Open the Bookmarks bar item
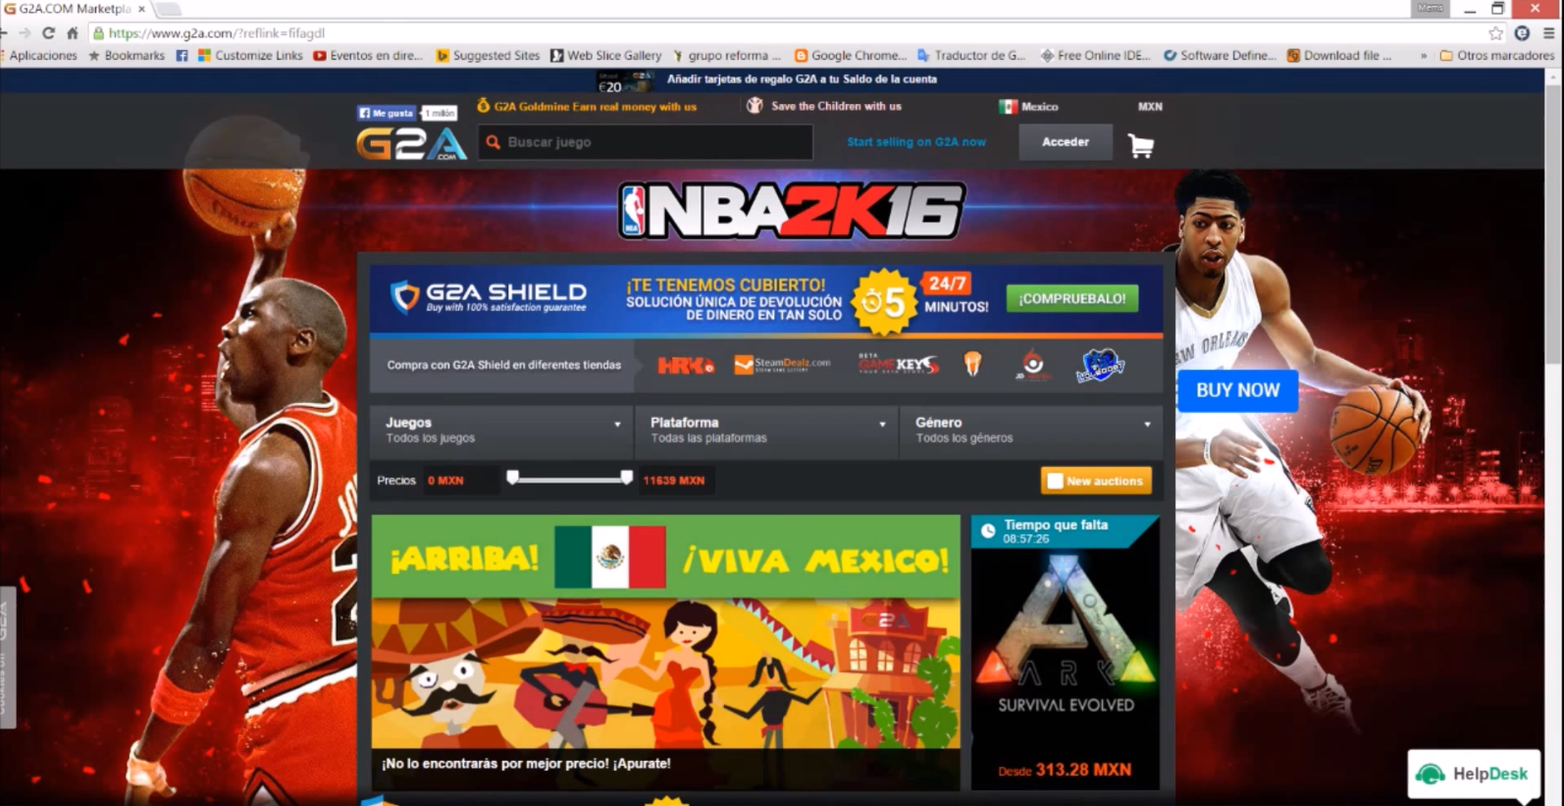The image size is (1564, 806). (127, 56)
